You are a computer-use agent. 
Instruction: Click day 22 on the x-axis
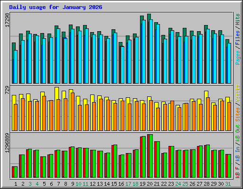coord(164,184)
